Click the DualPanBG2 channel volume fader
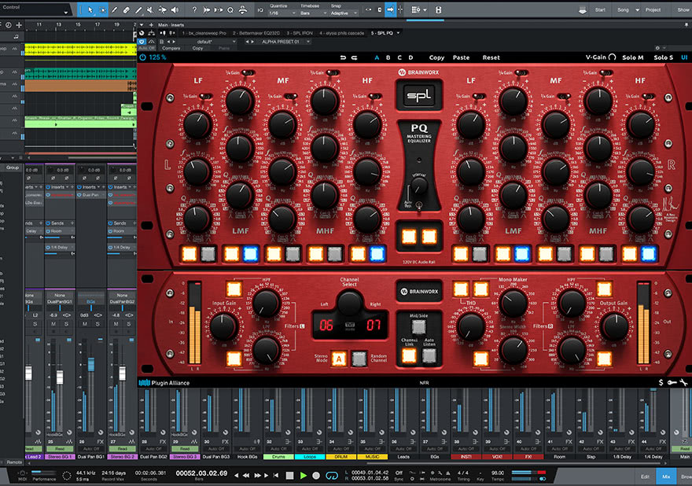Screen dimensions: 692x486 coord(122,374)
